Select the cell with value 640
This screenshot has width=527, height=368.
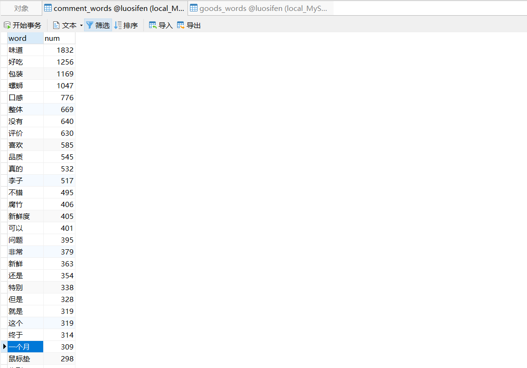point(59,122)
